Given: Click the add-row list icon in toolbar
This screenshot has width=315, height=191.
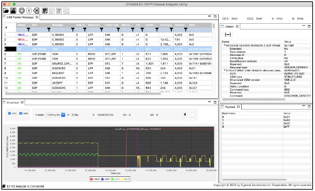Looking at the screenshot, I should pos(45,10).
